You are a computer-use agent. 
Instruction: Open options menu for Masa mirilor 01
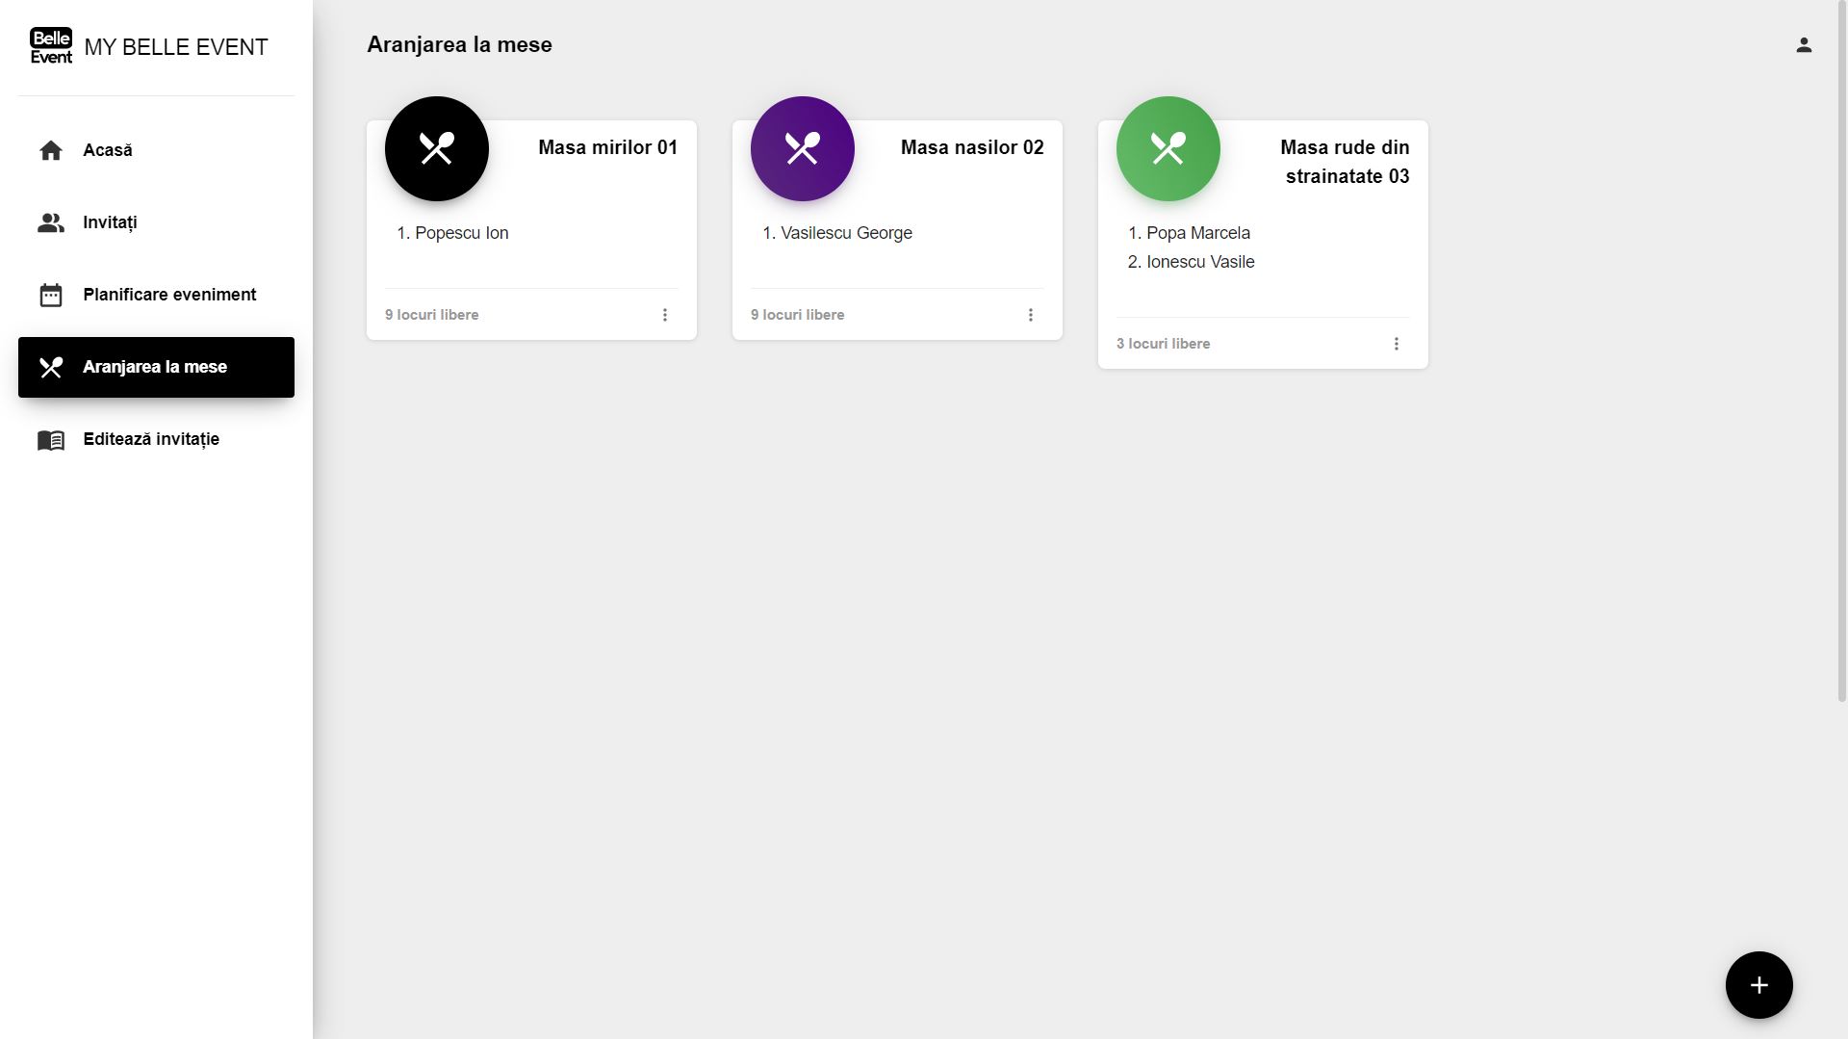(x=665, y=315)
